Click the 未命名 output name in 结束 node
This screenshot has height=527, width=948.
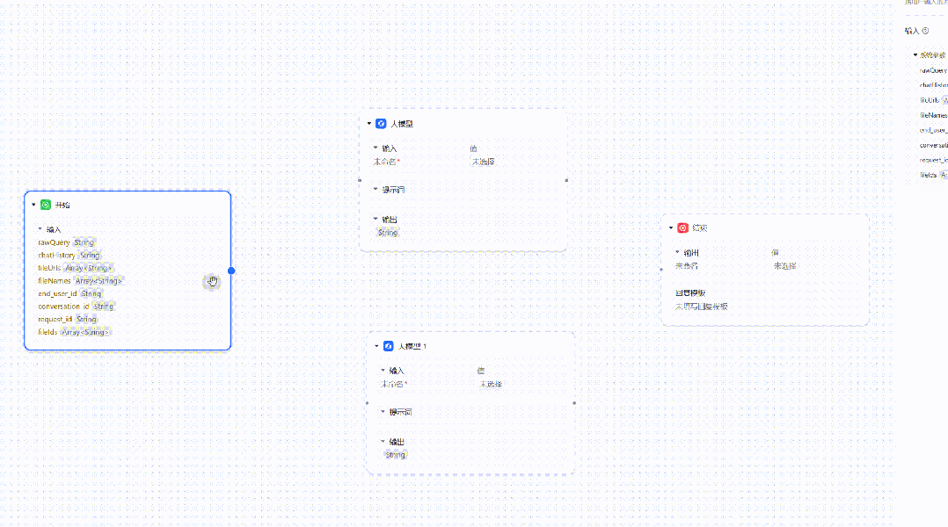[x=686, y=265]
